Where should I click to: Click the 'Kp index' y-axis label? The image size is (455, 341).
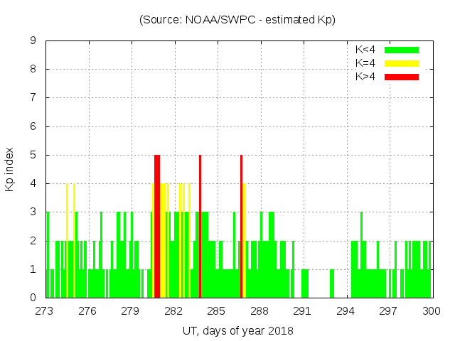click(x=10, y=169)
